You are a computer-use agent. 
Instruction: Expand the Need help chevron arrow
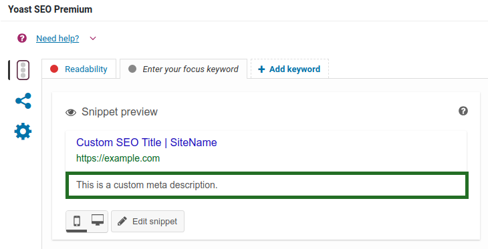pos(93,39)
